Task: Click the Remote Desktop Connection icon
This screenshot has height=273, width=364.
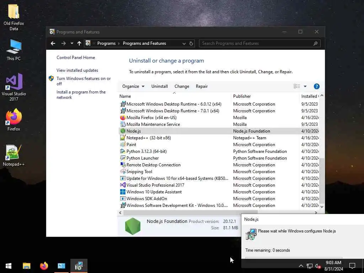Action: pyautogui.click(x=123, y=165)
